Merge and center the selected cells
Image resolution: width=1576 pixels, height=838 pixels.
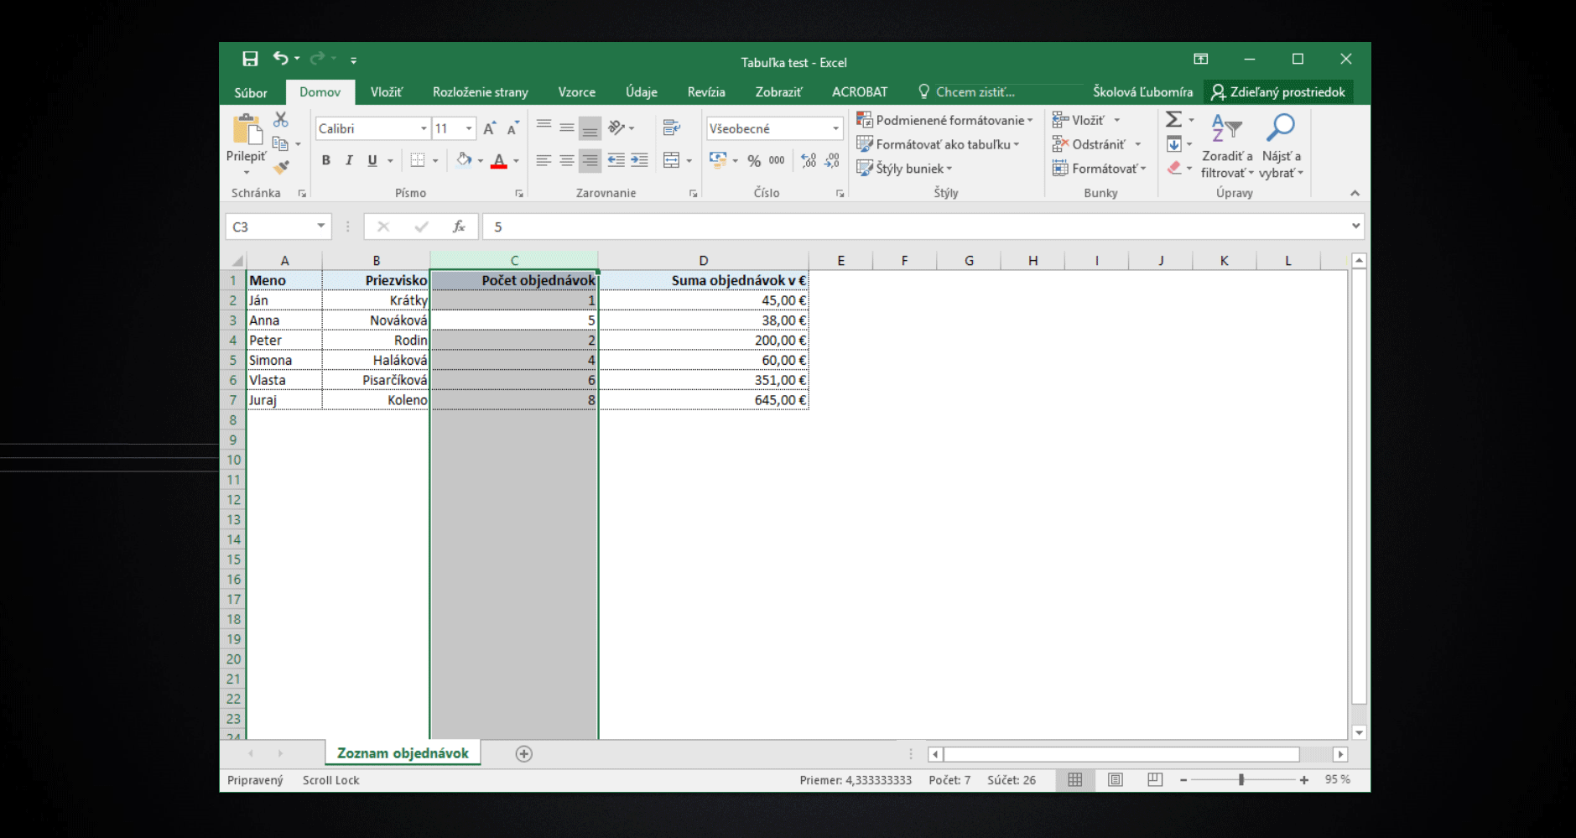click(x=671, y=160)
